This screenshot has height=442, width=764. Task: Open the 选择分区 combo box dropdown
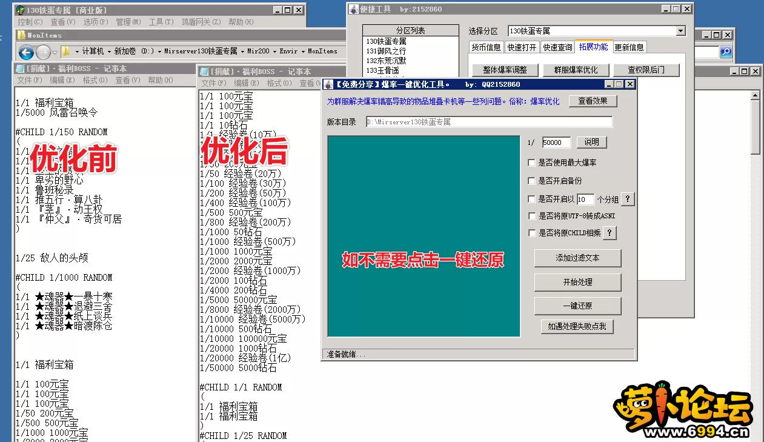coord(680,31)
